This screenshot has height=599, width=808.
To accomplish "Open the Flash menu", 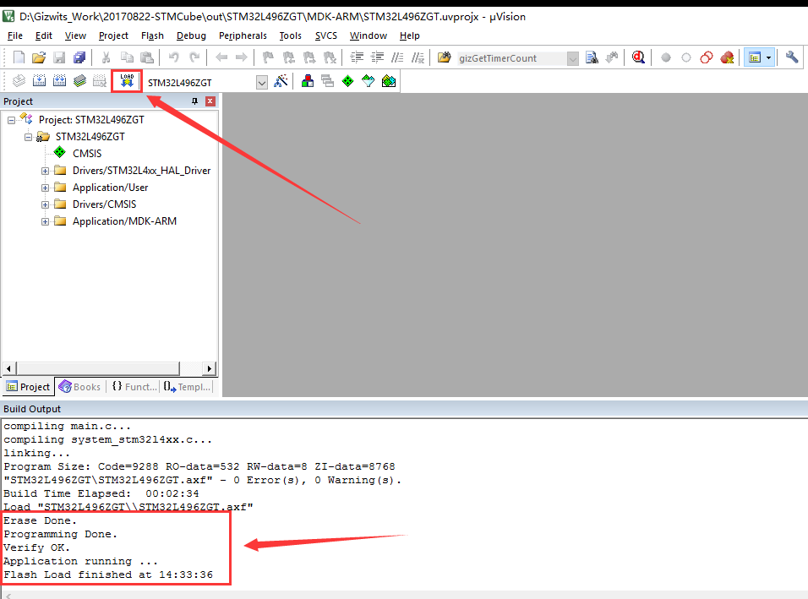I will pos(152,35).
